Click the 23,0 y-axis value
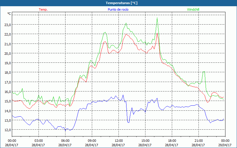Viewport: 237px width, 148px height. click(x=7, y=25)
